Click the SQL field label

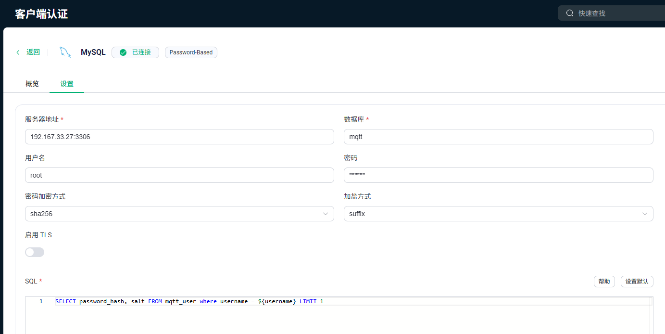point(31,281)
